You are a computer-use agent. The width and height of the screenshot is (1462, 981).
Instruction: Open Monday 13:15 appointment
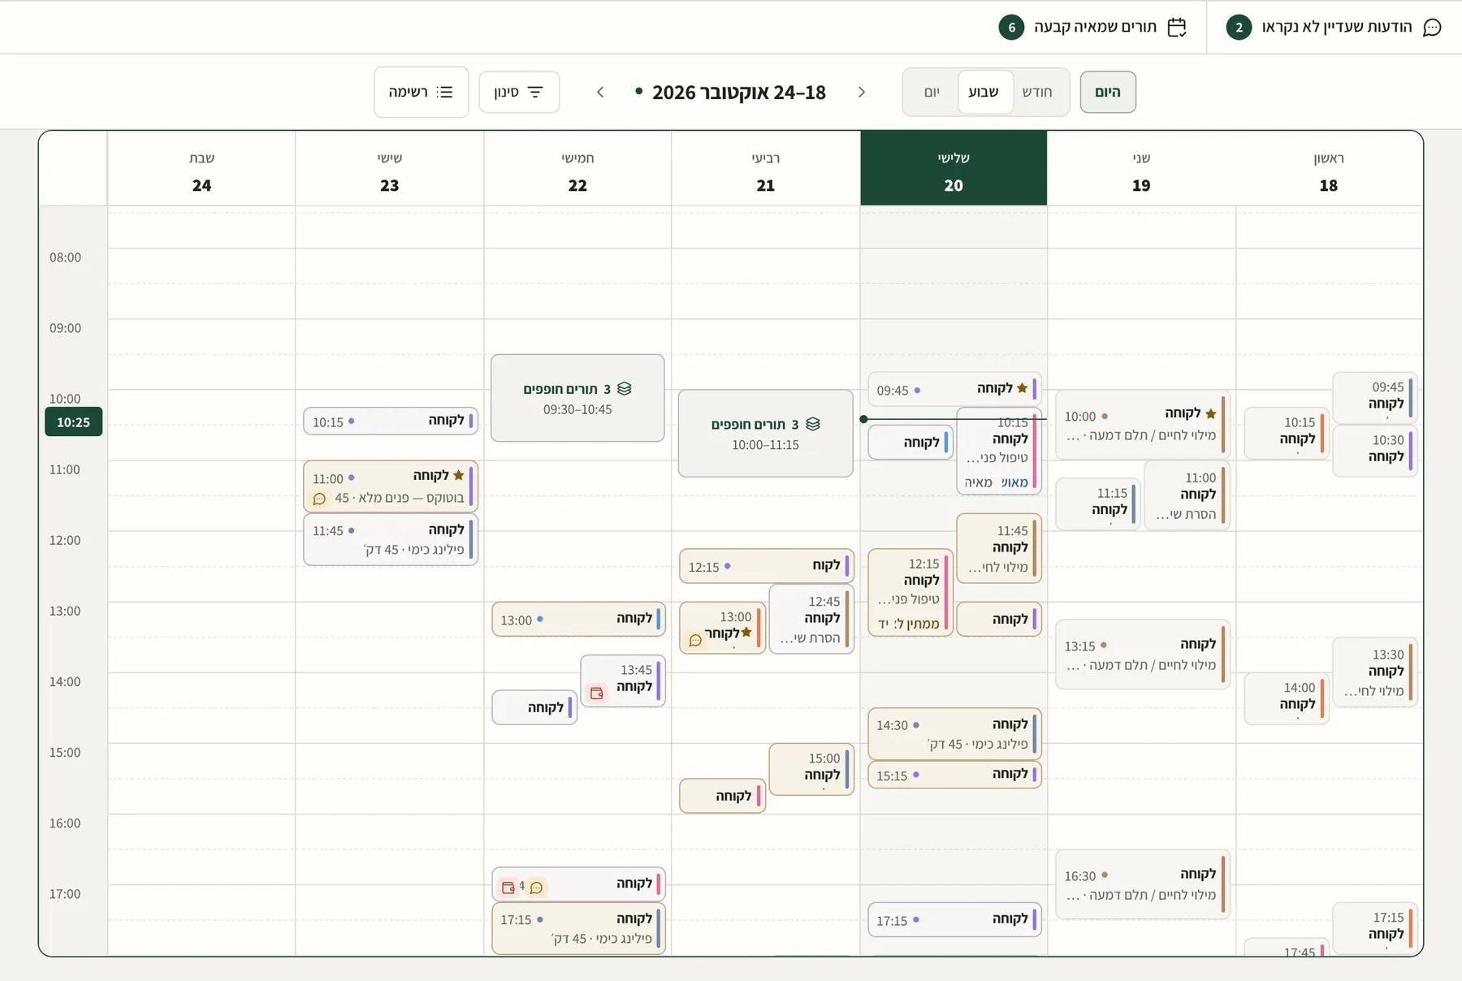(x=1143, y=655)
